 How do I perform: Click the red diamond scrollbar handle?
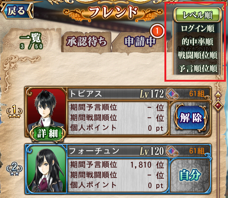[218, 106]
